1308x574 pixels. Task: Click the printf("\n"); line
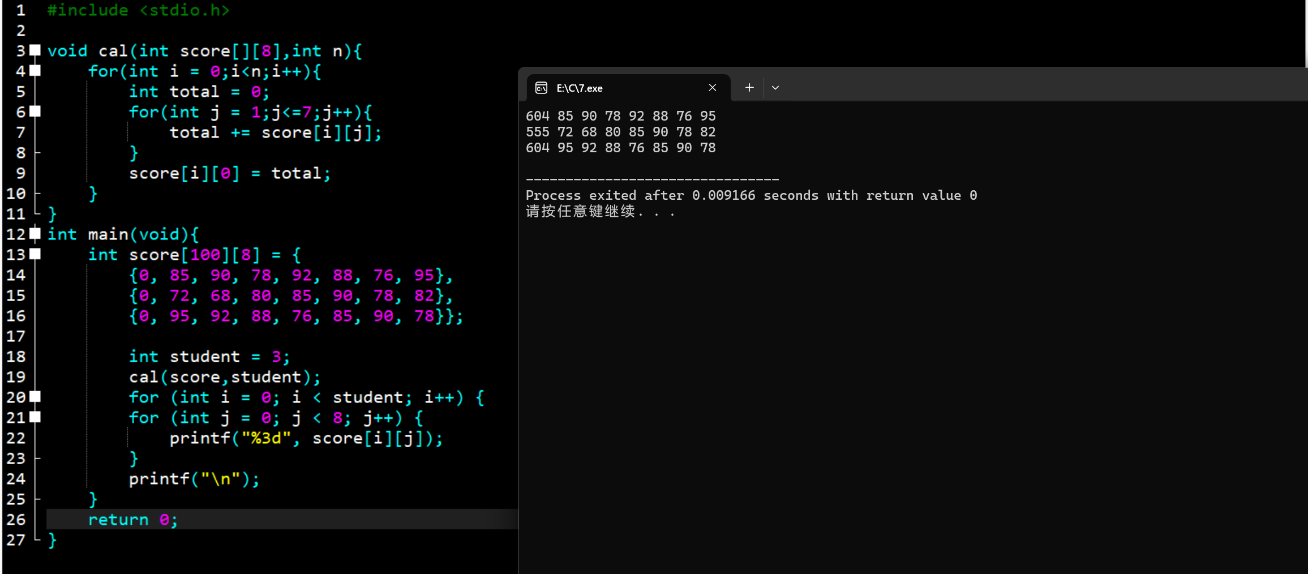click(194, 479)
